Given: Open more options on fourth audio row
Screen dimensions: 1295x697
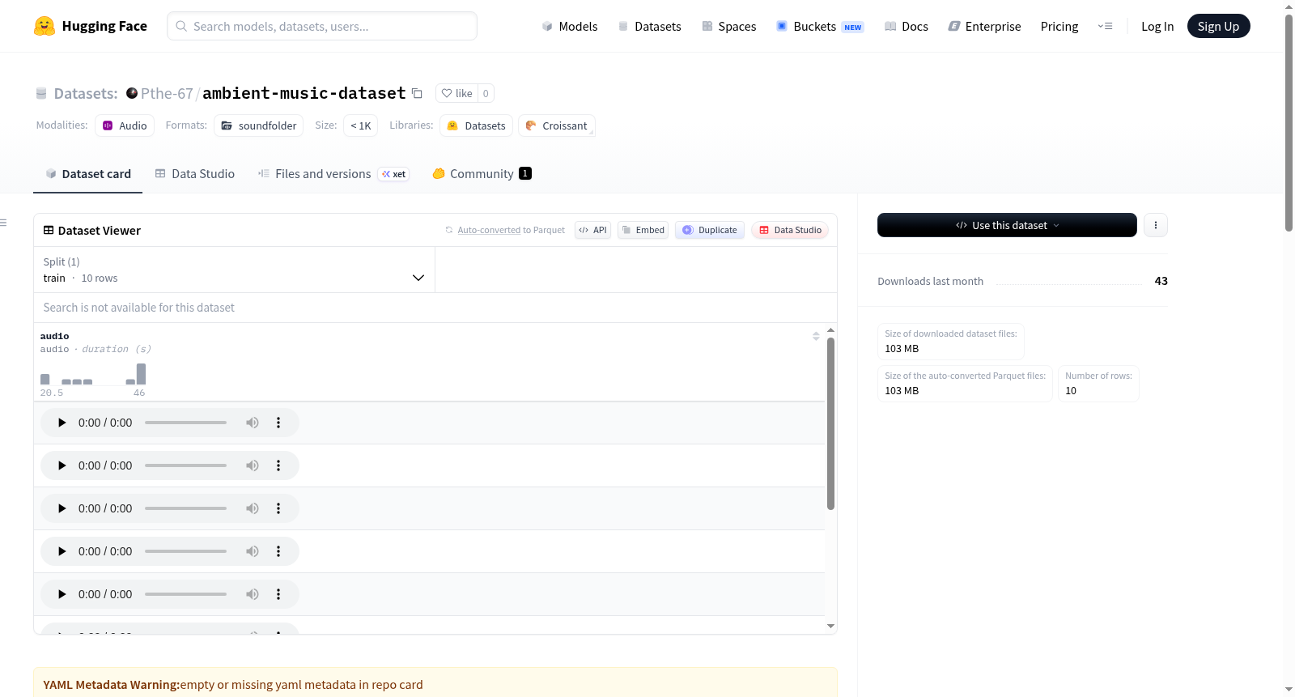Looking at the screenshot, I should [x=278, y=551].
